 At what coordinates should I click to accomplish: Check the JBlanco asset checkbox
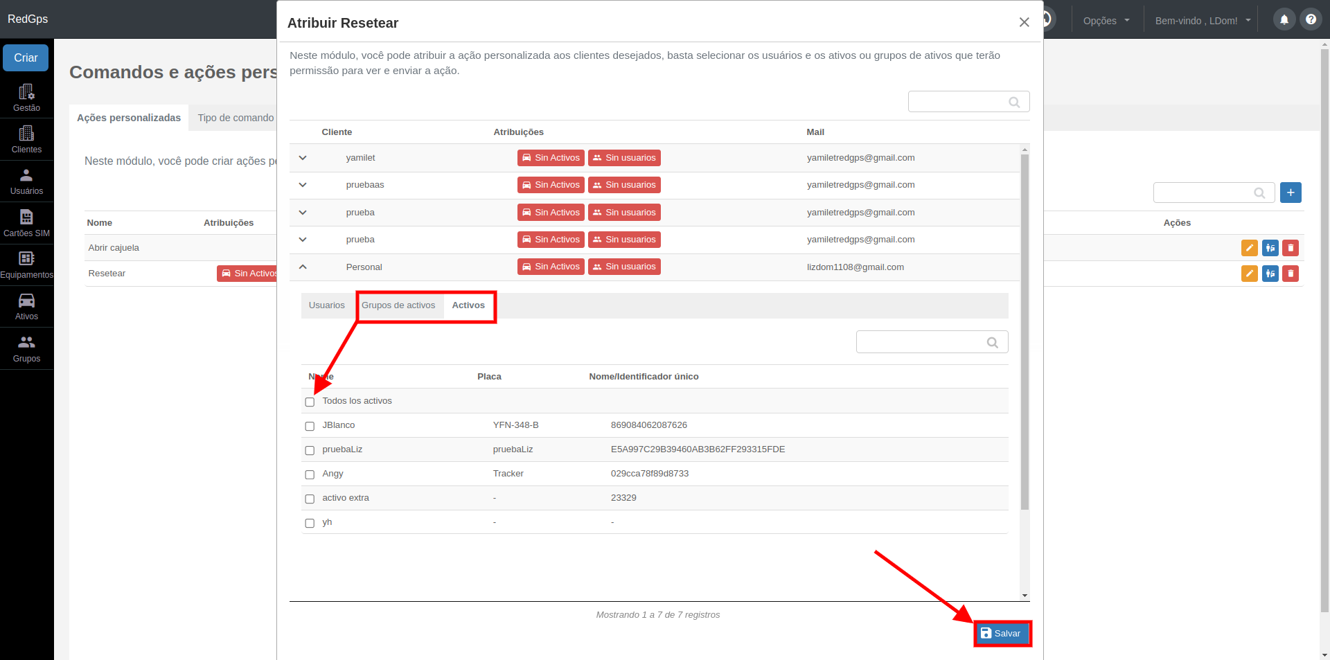pos(310,426)
